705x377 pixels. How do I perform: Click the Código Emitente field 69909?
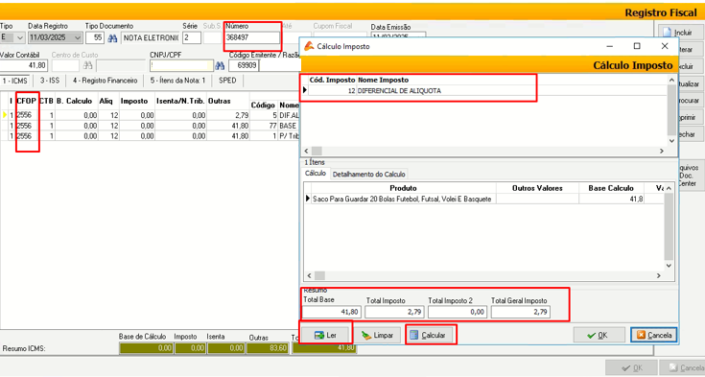coord(244,65)
